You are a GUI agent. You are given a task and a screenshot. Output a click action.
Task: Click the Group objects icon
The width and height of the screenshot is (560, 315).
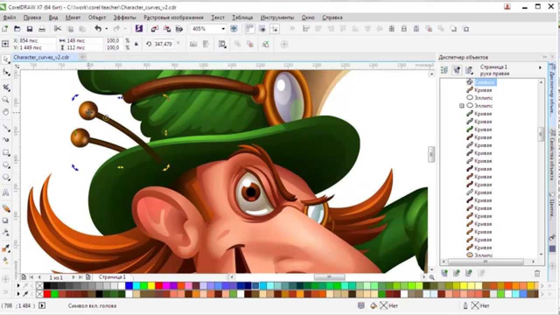pyautogui.click(x=238, y=44)
